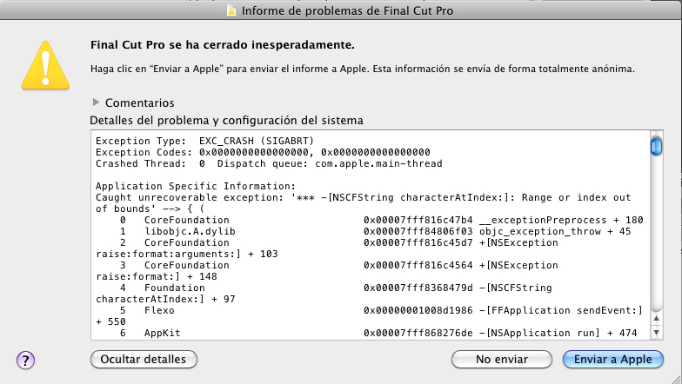The height and width of the screenshot is (384, 682).
Task: Click the document icon in title bar
Action: pyautogui.click(x=231, y=10)
